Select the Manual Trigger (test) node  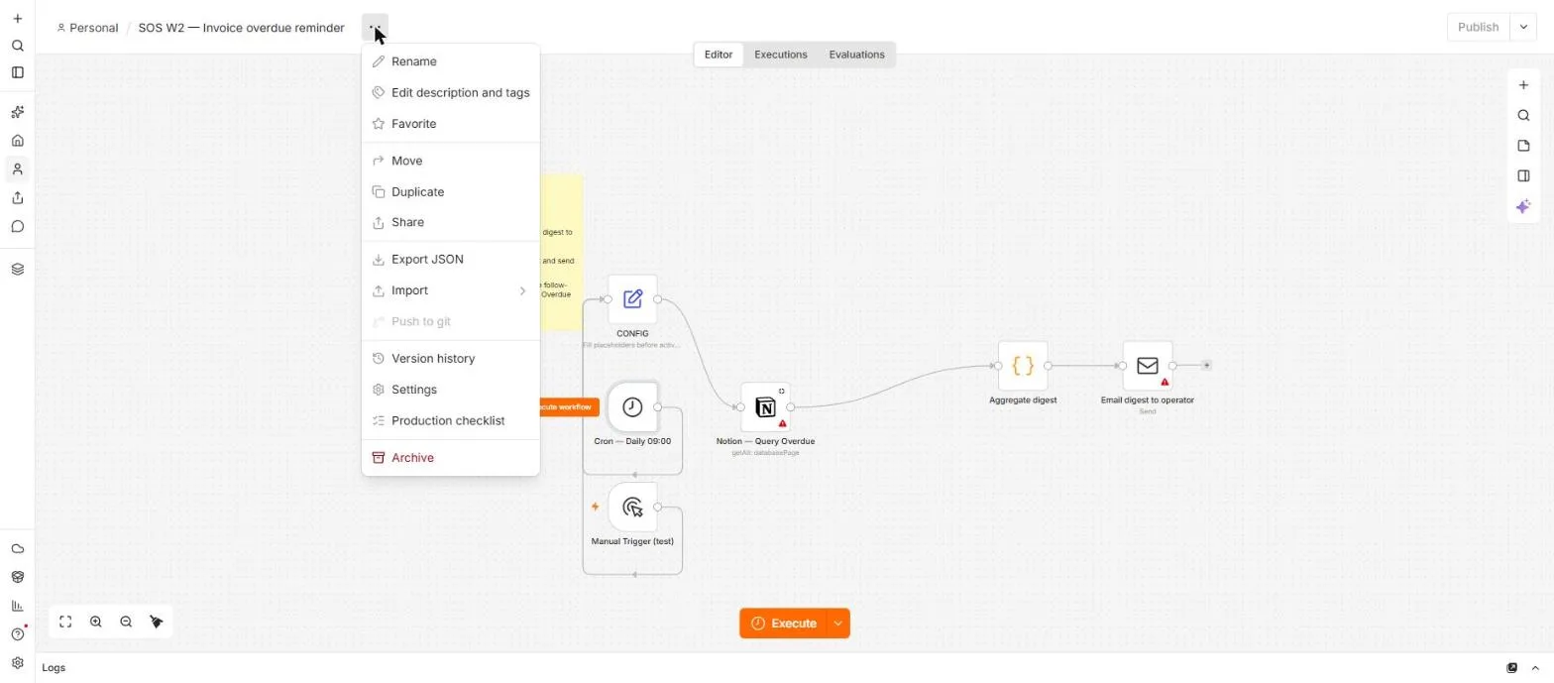(632, 508)
